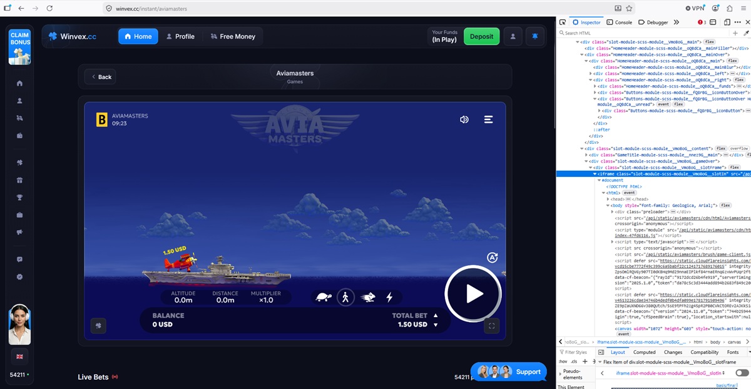Add a new node with plus icon

735,33
